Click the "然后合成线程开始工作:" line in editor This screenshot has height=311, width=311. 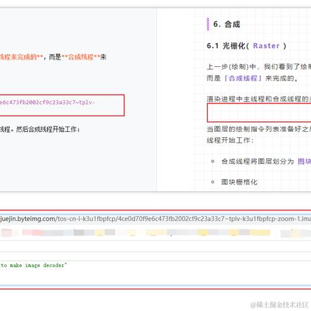[48, 129]
